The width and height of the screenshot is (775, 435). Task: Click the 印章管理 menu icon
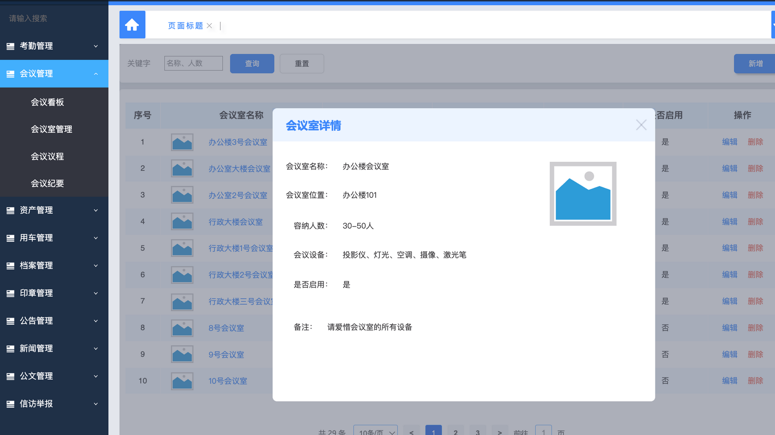(10, 293)
